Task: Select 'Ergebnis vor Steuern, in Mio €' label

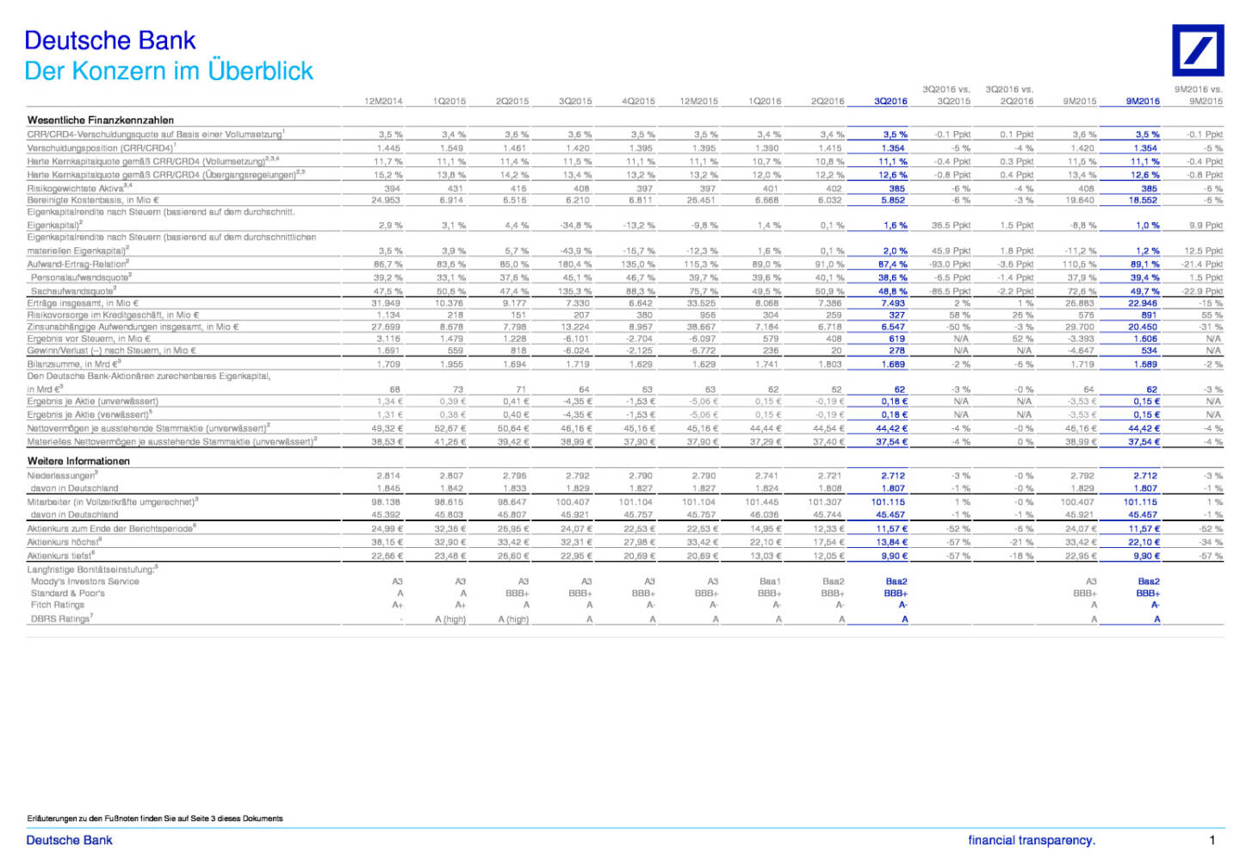Action: [x=89, y=339]
